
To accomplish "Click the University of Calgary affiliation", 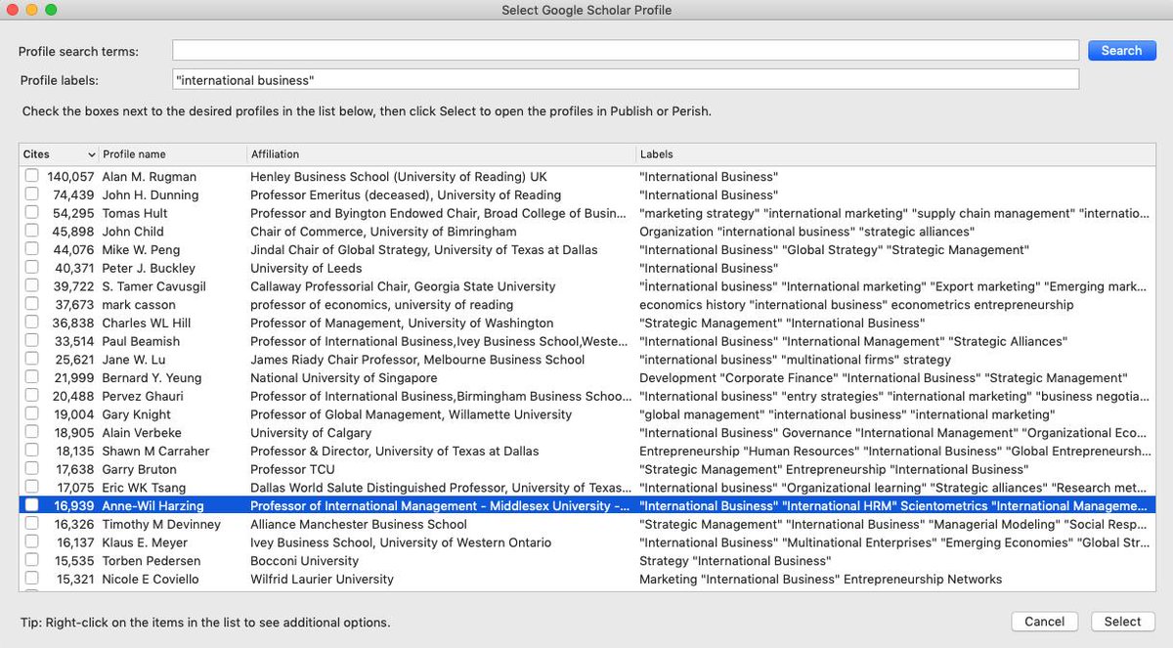I will pyautogui.click(x=311, y=433).
